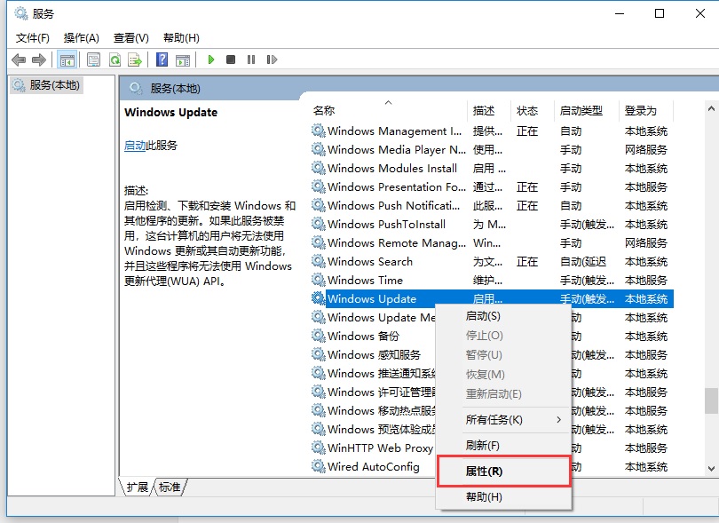Viewport: 719px width, 523px height.
Task: Click gear icon of Windows 感知服务 row
Action: pyautogui.click(x=319, y=354)
